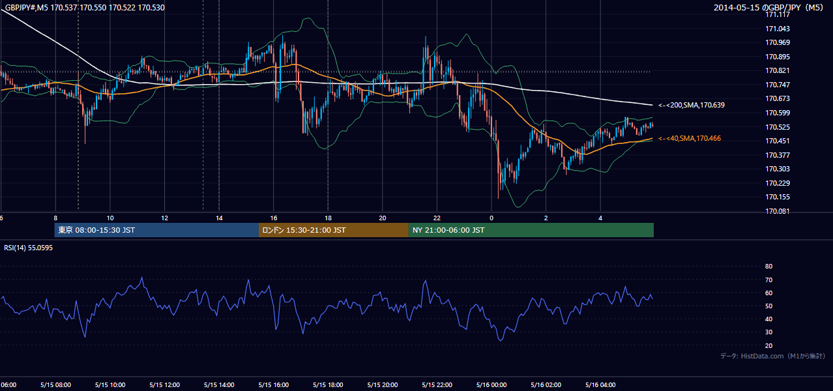This screenshot has width=833, height=391.
Task: Click hour label 8 under the price chart
Action: coord(55,218)
